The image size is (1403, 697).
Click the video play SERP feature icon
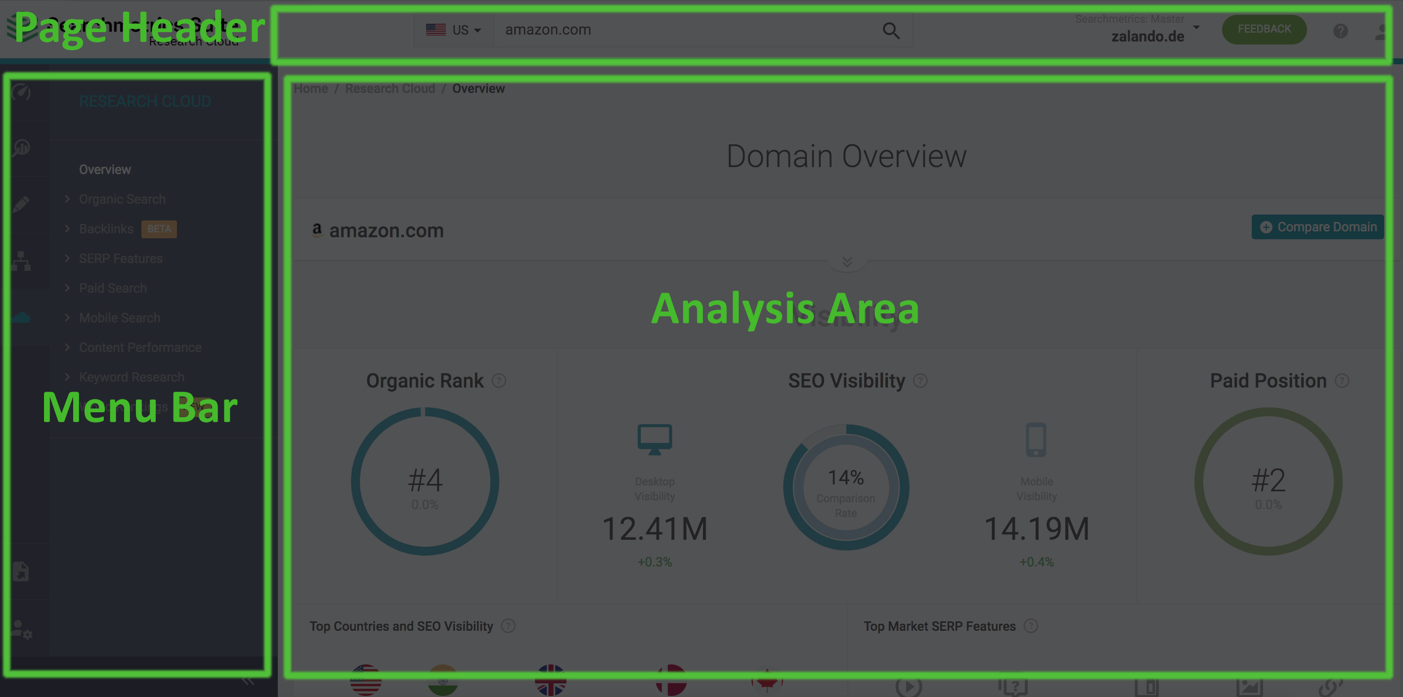(909, 686)
